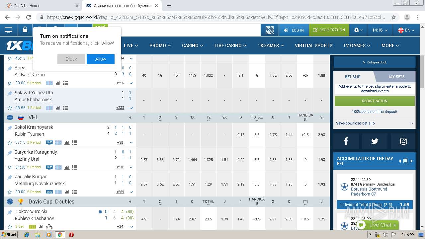The width and height of the screenshot is (425, 239).
Task: Go to VIRTUAL SPORTS
Action: (313, 45)
